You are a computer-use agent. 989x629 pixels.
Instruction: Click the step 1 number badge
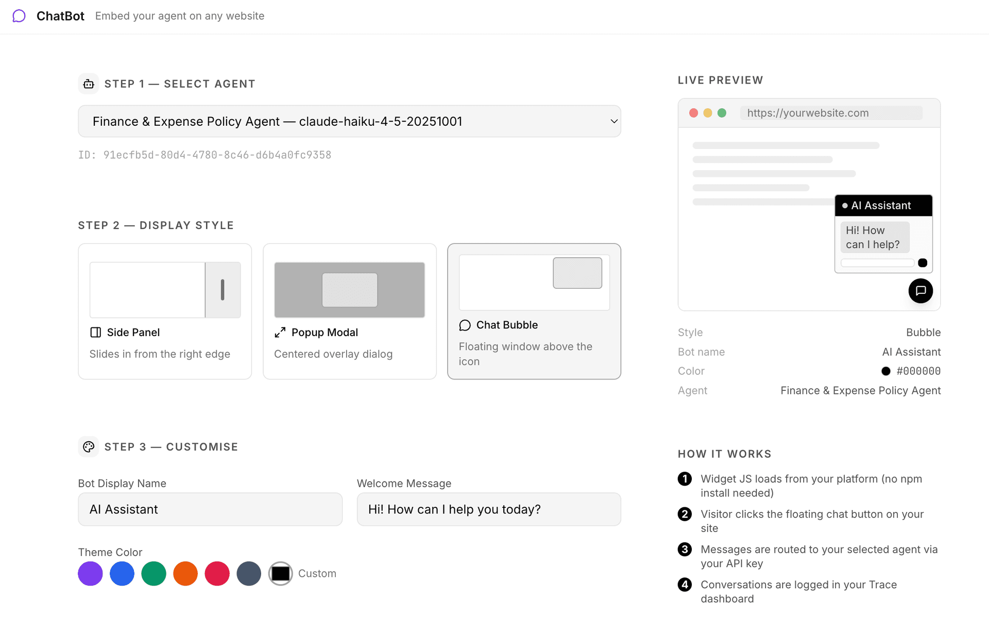tap(685, 479)
